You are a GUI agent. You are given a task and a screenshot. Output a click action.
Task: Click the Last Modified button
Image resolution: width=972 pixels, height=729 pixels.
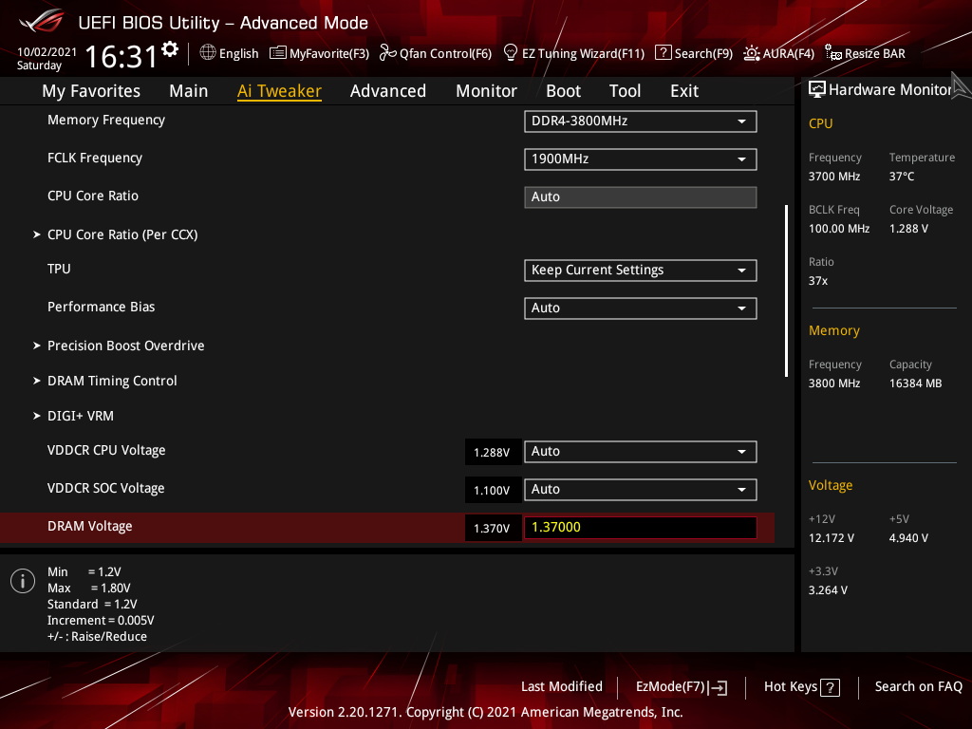562,687
